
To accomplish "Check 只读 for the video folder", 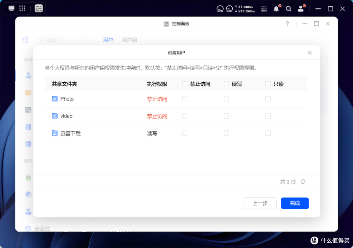I will 268,116.
